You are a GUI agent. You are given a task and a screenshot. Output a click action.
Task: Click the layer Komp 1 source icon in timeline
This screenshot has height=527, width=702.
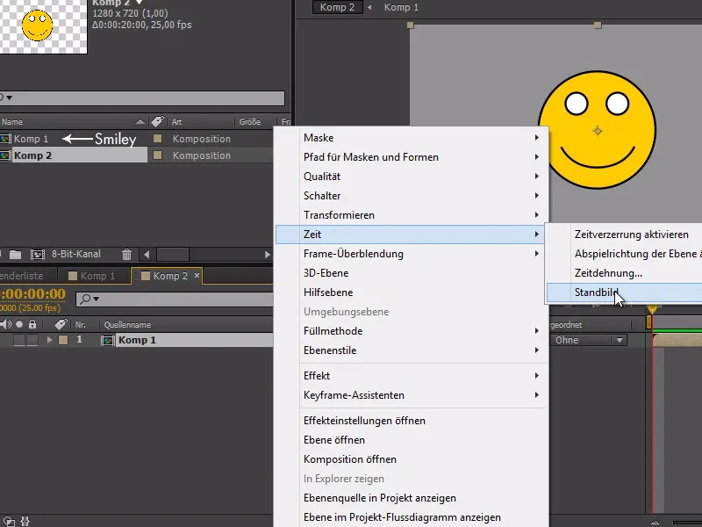point(108,340)
